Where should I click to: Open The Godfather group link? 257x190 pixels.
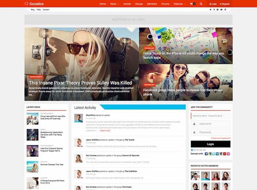(131, 171)
